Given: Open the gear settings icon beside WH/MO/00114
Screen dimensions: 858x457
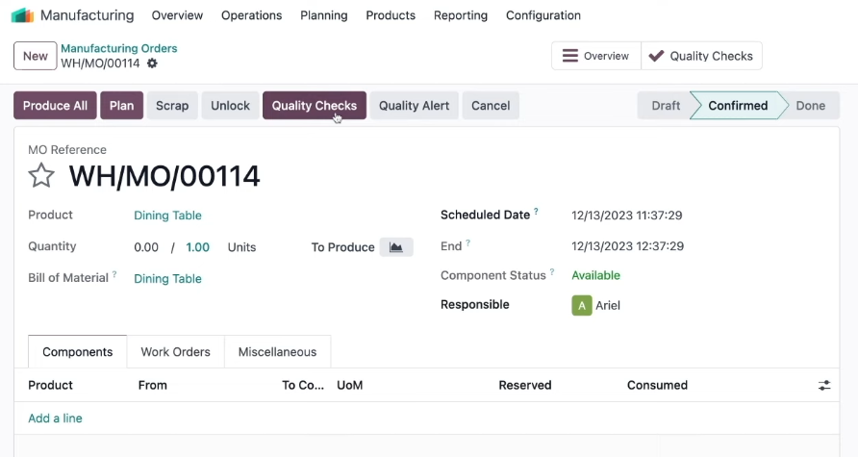Looking at the screenshot, I should (152, 63).
